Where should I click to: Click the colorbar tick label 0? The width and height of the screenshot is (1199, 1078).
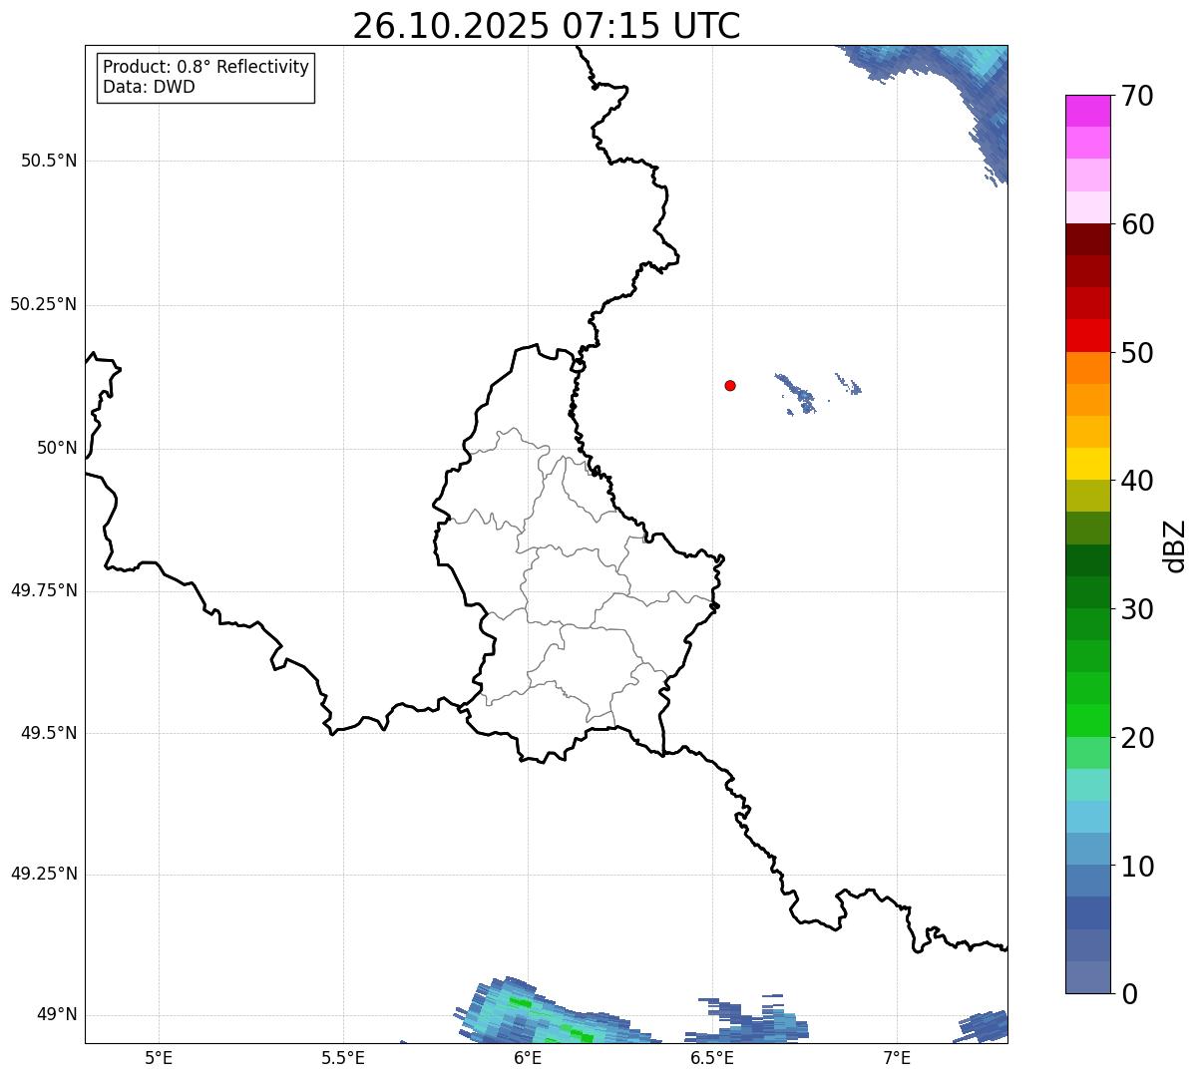pyautogui.click(x=1129, y=994)
